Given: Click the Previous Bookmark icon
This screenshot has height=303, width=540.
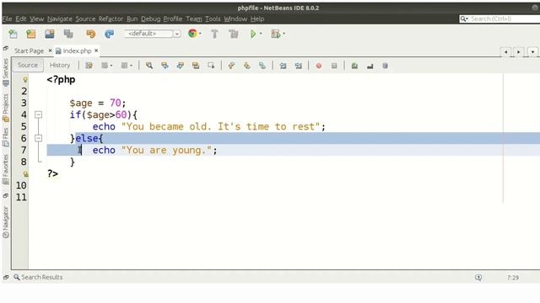Looking at the screenshot, I should pos(231,66).
